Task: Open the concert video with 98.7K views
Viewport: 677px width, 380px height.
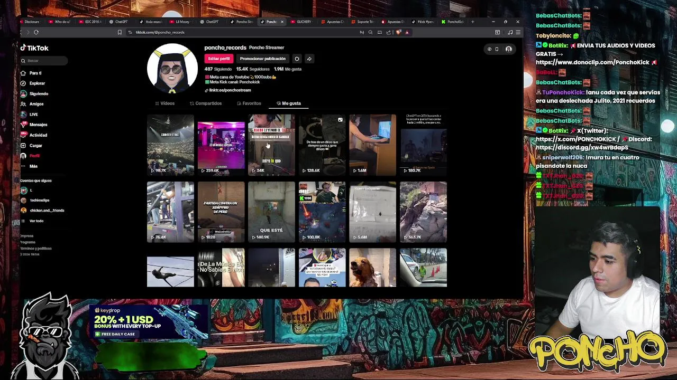Action: (170, 145)
